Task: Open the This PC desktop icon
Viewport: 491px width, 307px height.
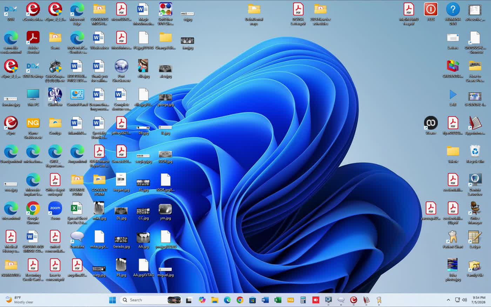Action: 33,97
